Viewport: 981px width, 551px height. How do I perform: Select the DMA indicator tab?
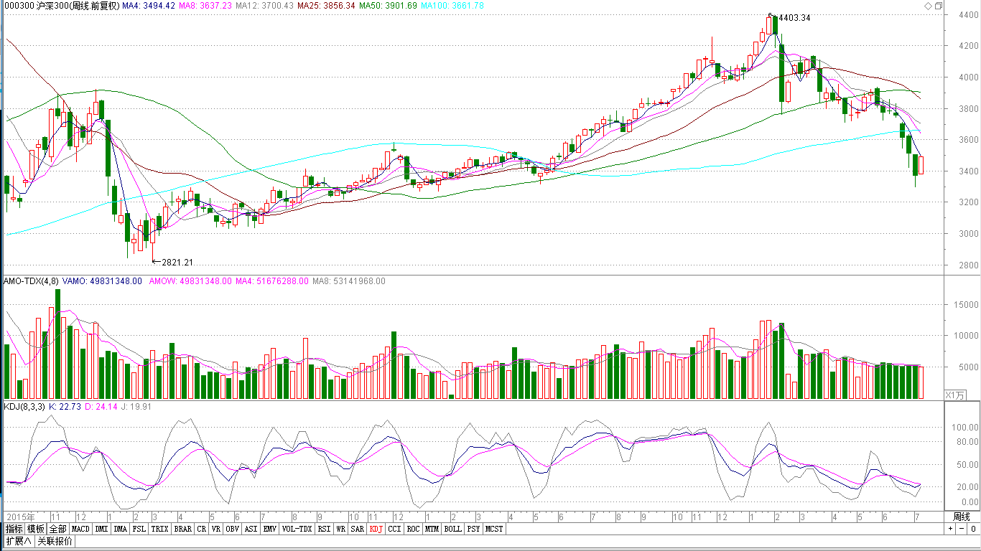pyautogui.click(x=120, y=529)
